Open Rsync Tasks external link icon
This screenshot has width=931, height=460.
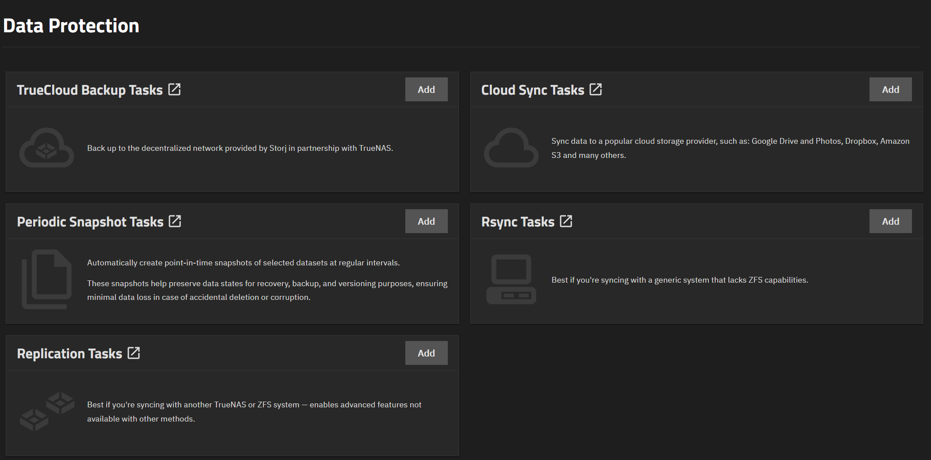tap(566, 221)
